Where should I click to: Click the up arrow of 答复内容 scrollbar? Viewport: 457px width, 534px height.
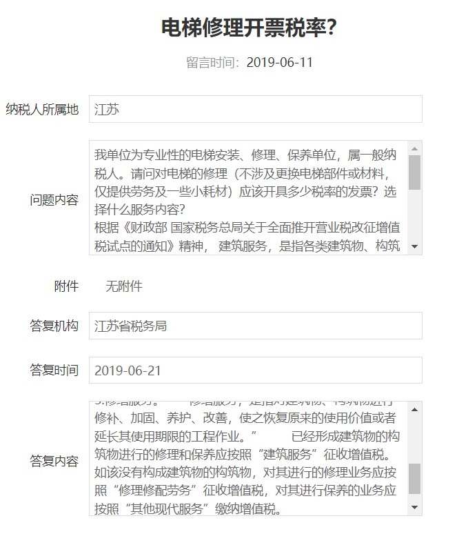[414, 410]
